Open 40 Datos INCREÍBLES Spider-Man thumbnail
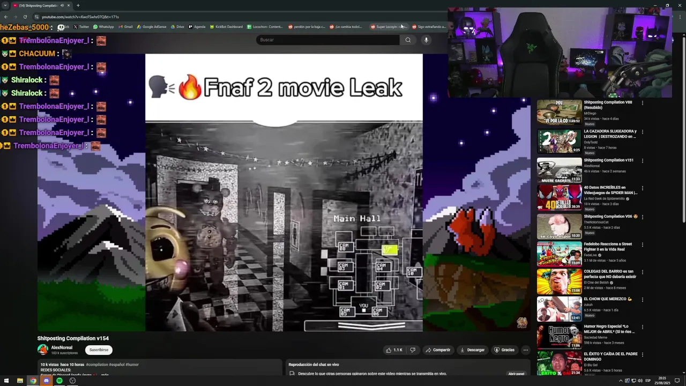Viewport: 686px width, 386px height. (559, 198)
